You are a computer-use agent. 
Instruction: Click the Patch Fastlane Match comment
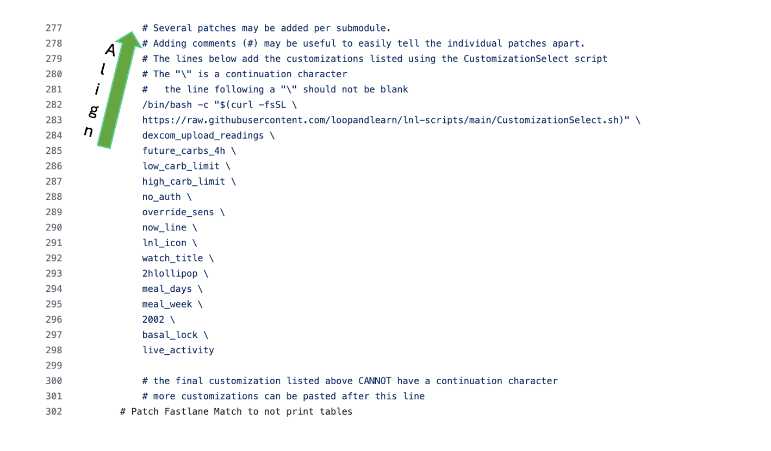point(236,412)
